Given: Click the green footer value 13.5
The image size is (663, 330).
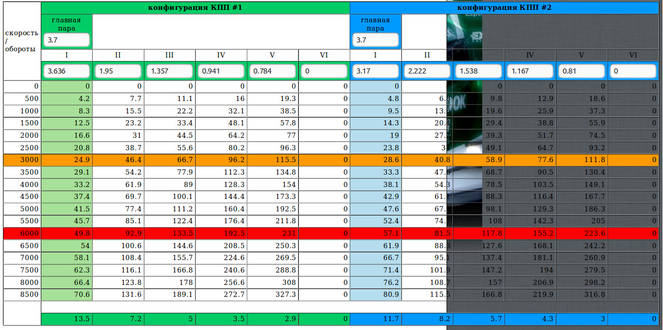Looking at the screenshot, I should coord(67,319).
